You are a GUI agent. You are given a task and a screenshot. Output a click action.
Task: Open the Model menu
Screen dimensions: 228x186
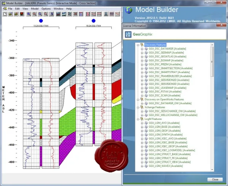35,9
